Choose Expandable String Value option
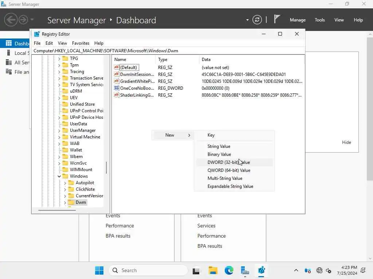This screenshot has height=279, width=373. click(x=234, y=186)
